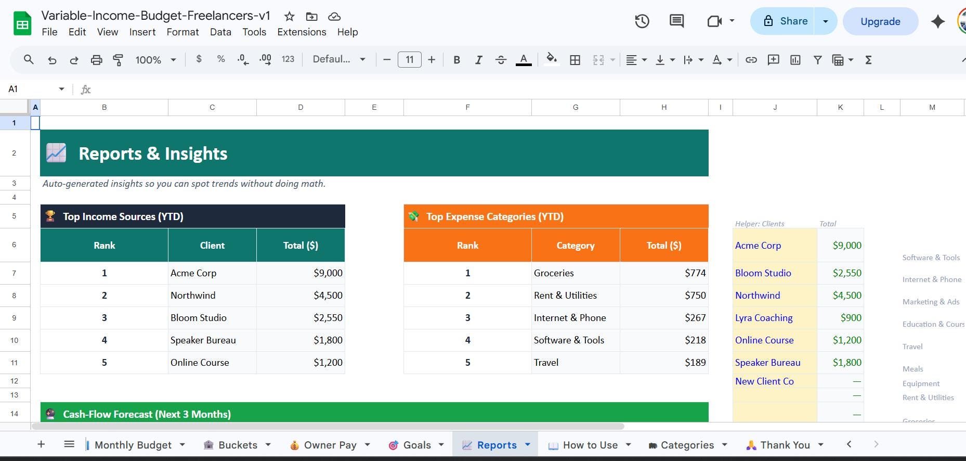Open the text color picker

tap(524, 60)
